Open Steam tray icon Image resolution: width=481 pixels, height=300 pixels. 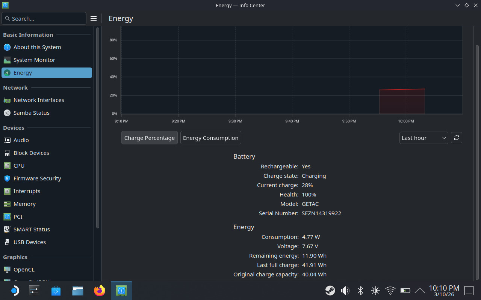(x=330, y=291)
